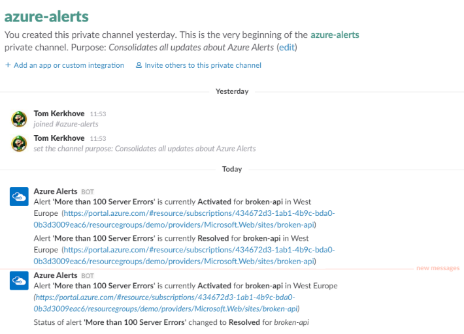Open Tom Kerkhove name on channel purpose message
The width and height of the screenshot is (464, 334).
59,138
